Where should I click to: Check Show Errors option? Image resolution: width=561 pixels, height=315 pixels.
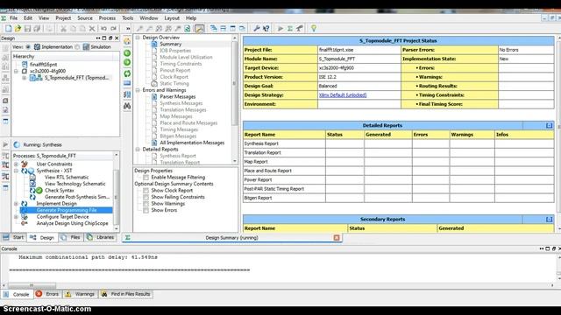(146, 210)
